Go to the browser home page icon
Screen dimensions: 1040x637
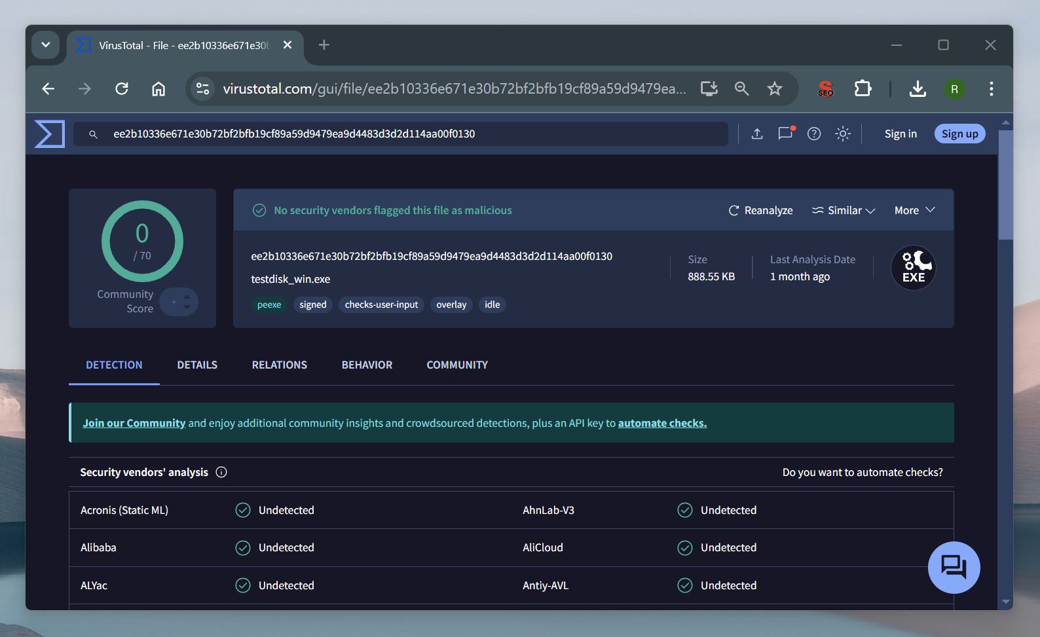pyautogui.click(x=158, y=88)
